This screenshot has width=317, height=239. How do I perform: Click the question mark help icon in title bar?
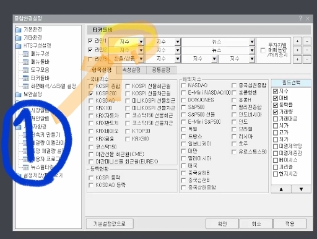pos(300,19)
